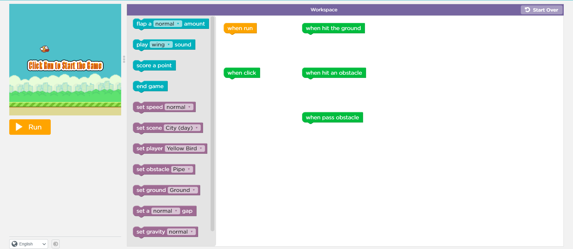Click the undo arrow icon on Start Over
Viewport: 573px width, 249px height.
point(527,10)
